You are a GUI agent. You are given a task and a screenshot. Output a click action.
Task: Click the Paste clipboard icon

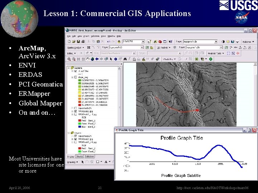click(98, 42)
